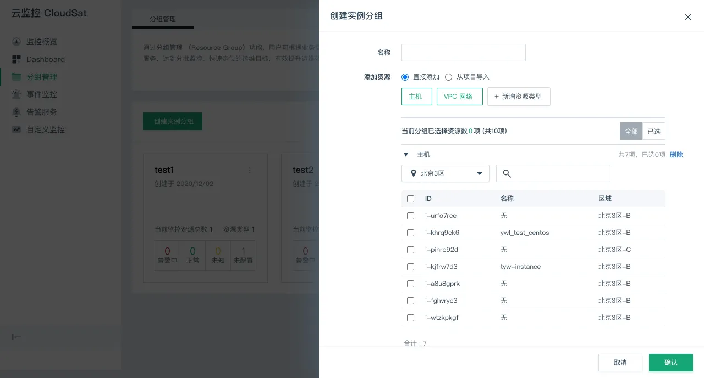Click the collapse sidebar icon

(16, 337)
